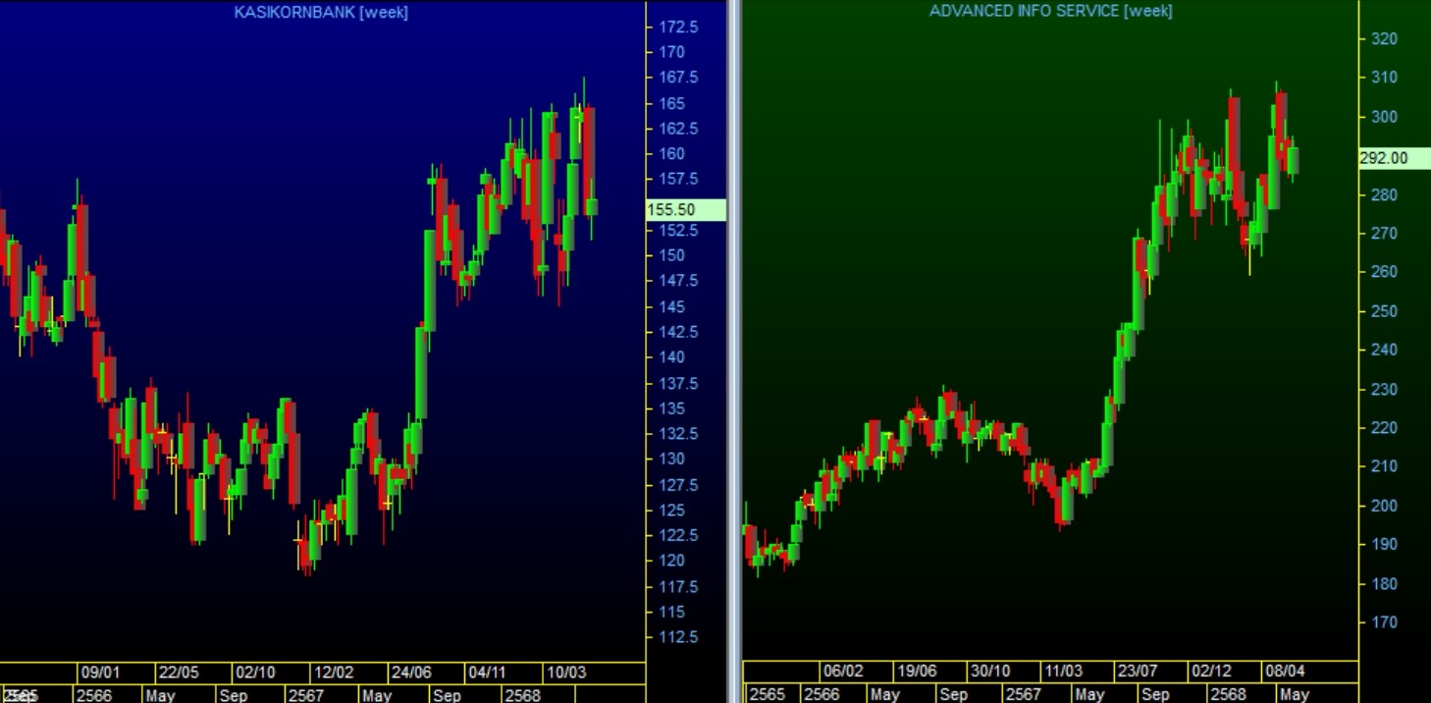
Task: Click the 02/10 date label
Action: (x=255, y=673)
